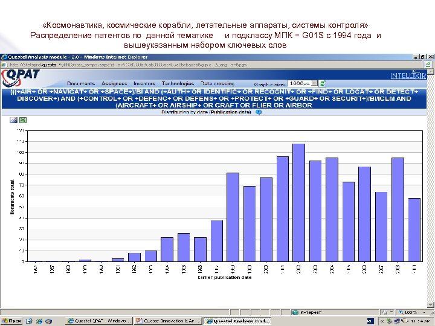Screen dimensions: 435x326
Task: Open the zoom level dropdown arrow
Action: point(425,313)
